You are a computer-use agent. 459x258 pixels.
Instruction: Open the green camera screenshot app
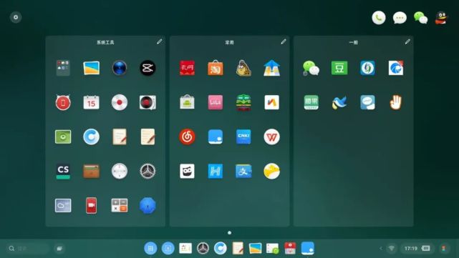pyautogui.click(x=63, y=137)
